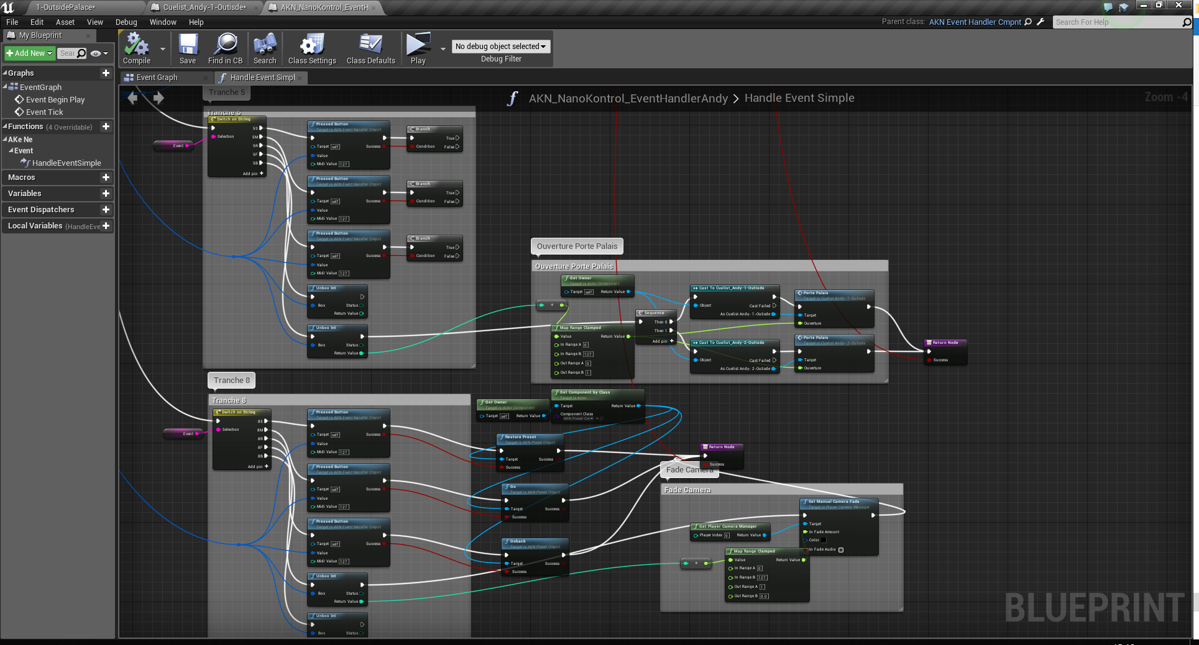Expand the Event Dispatchers section
Image resolution: width=1199 pixels, height=645 pixels.
point(41,209)
